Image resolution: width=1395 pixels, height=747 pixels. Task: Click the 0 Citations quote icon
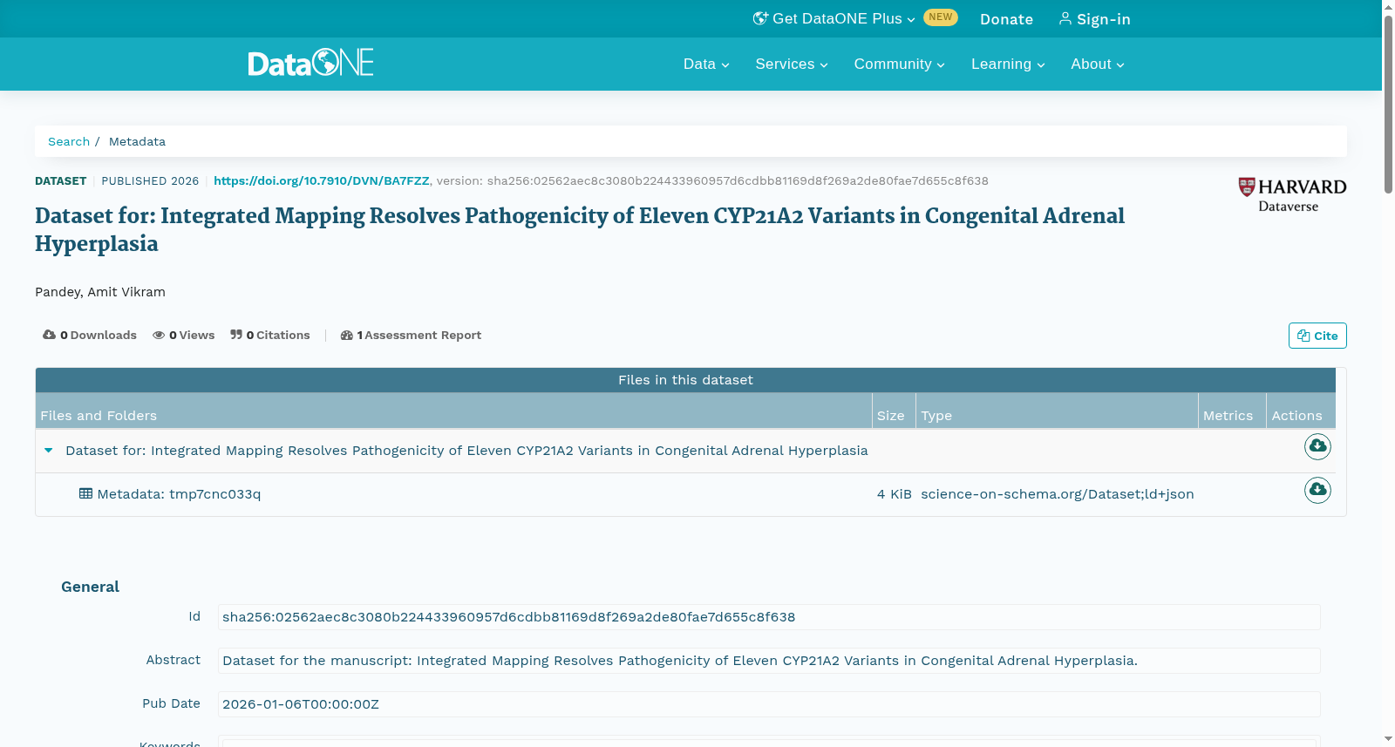[x=236, y=335]
